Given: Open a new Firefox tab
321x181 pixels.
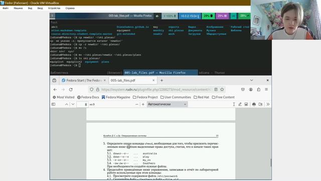Looking at the screenshot, I should (162, 80).
